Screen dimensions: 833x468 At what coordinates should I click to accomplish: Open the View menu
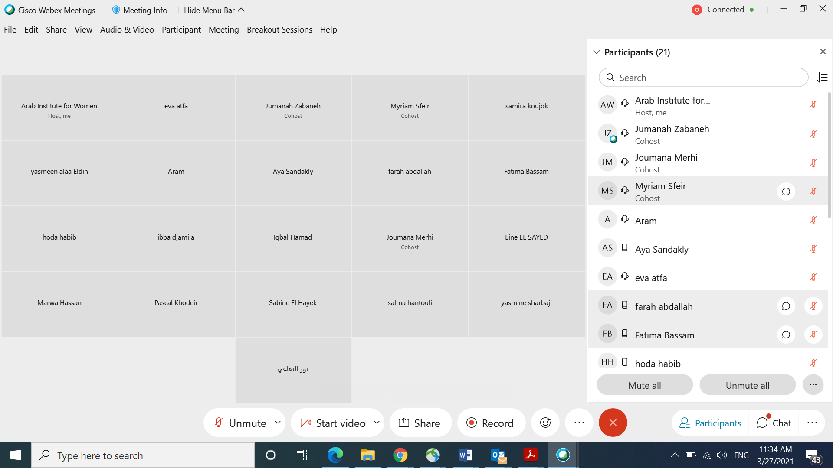click(x=83, y=29)
